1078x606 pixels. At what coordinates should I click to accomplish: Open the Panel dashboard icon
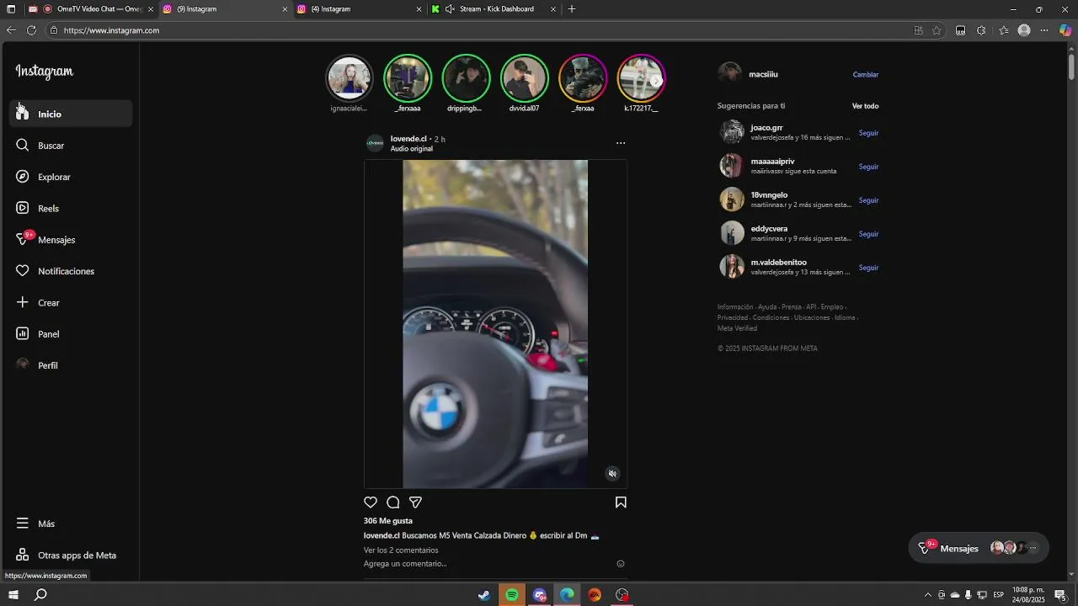(x=23, y=334)
